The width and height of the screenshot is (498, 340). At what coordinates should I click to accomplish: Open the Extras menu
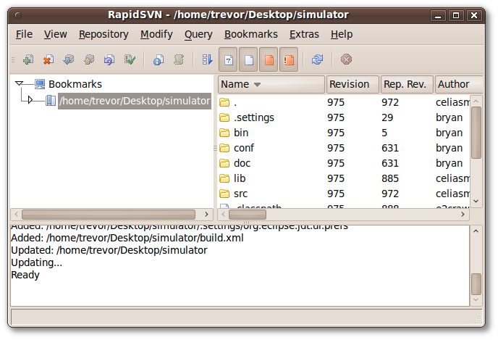coord(304,34)
